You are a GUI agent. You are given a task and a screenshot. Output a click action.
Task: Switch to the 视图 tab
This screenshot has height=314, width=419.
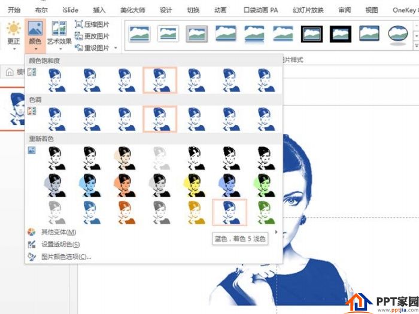(x=372, y=10)
